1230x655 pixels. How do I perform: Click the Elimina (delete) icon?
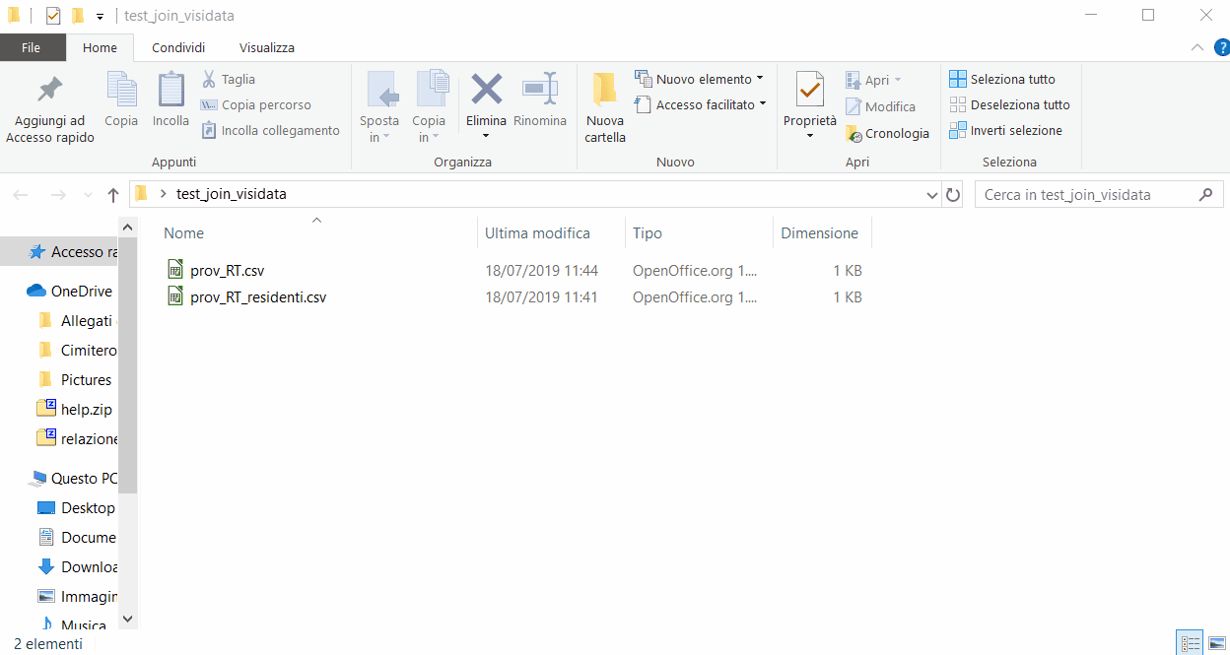pyautogui.click(x=486, y=91)
